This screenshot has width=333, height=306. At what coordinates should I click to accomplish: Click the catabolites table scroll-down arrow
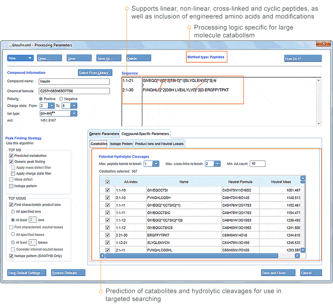click(303, 250)
